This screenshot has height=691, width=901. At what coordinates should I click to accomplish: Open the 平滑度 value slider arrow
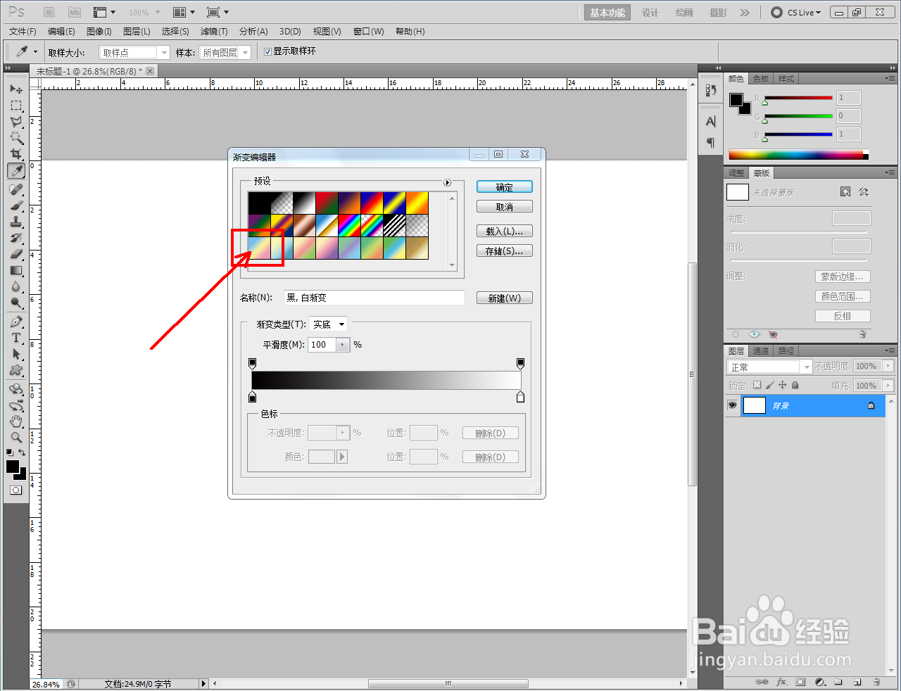tap(344, 345)
